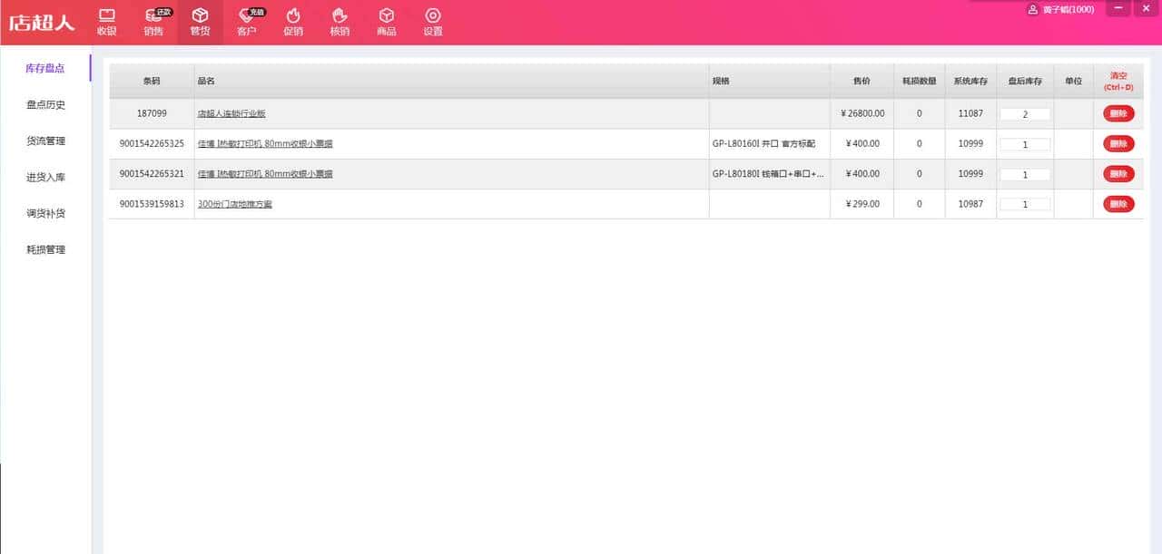Screen dimensions: 1162x554
Task: Click 清空 (Ctrl+D) to clear list
Action: pos(1118,82)
